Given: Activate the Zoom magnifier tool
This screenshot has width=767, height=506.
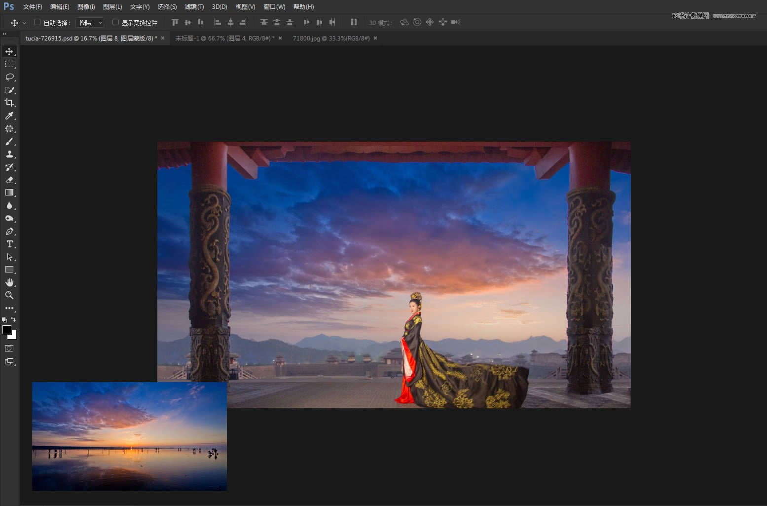Looking at the screenshot, I should coord(9,295).
